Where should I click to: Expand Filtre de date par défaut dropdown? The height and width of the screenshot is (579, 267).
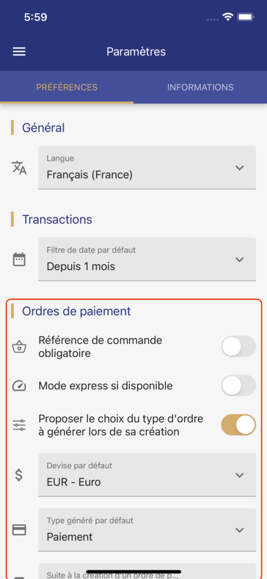(147, 259)
